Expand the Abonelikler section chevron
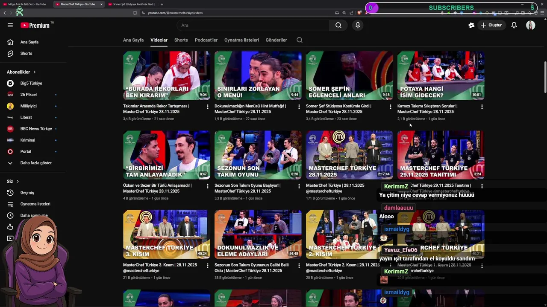The height and width of the screenshot is (307, 547). 35,72
